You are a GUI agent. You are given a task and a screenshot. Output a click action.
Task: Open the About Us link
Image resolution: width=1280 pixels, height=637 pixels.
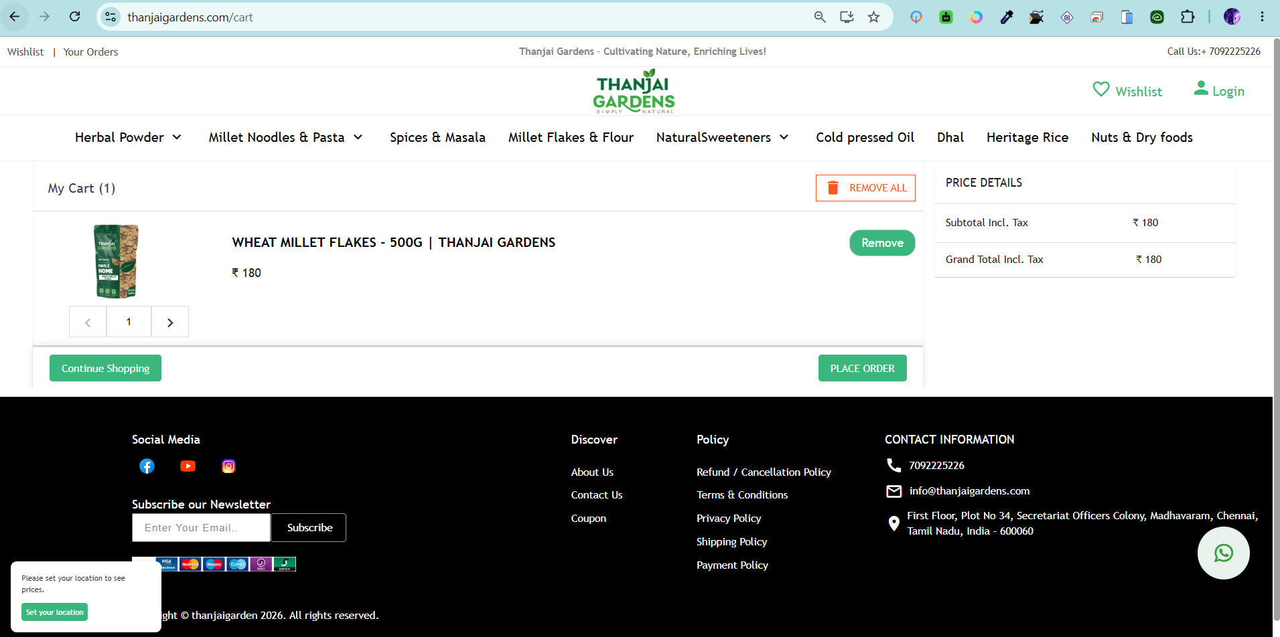point(592,472)
